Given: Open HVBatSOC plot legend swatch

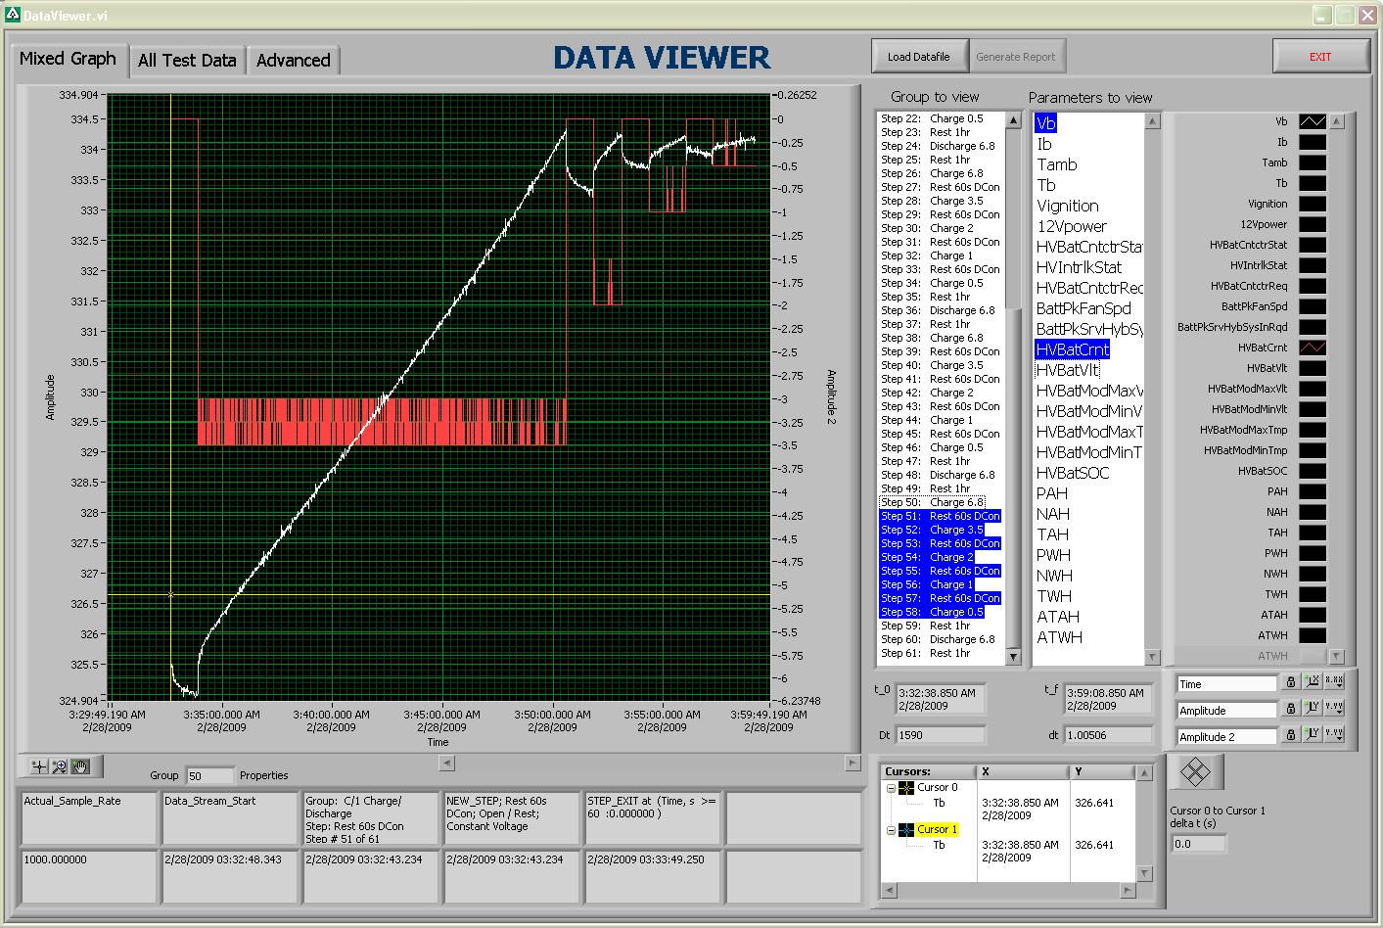Looking at the screenshot, I should (x=1312, y=471).
